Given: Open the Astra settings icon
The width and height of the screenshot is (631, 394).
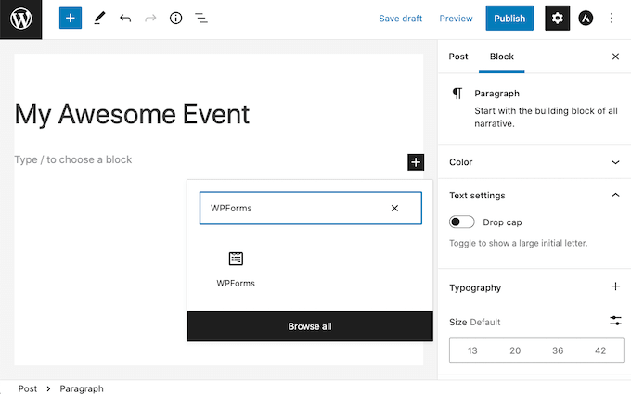Looking at the screenshot, I should [x=586, y=19].
